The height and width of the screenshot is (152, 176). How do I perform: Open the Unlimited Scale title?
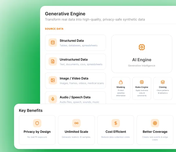(x=77, y=132)
